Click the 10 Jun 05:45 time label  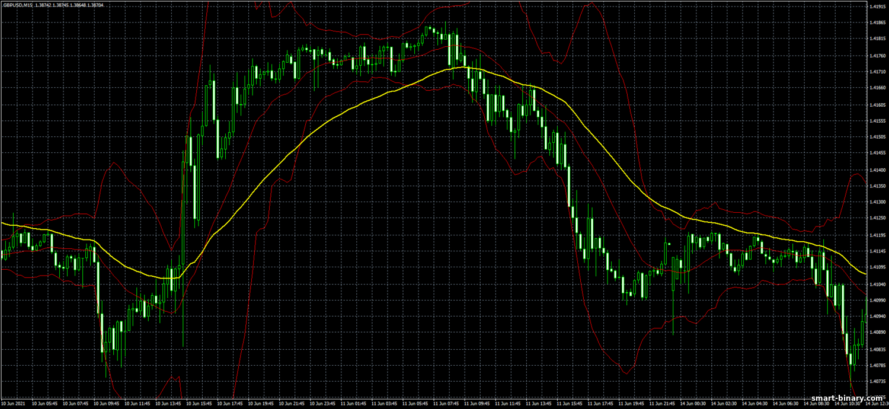click(x=44, y=404)
